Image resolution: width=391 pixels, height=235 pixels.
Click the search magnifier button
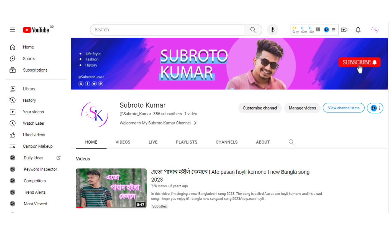(x=253, y=30)
